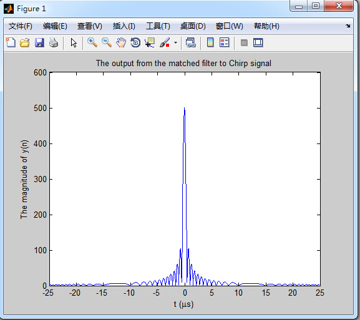Save figure with the floppy disk icon

[x=39, y=42]
